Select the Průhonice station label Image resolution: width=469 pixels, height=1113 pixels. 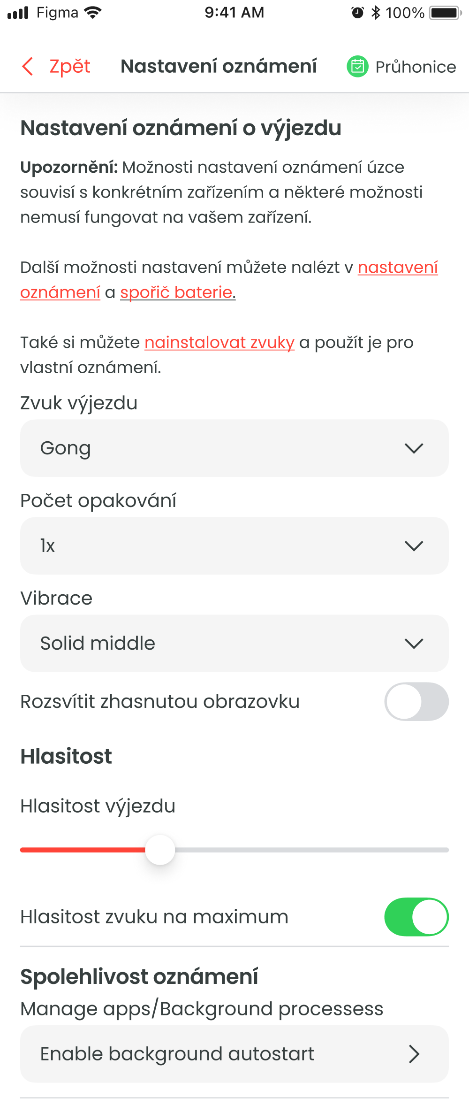click(x=416, y=67)
